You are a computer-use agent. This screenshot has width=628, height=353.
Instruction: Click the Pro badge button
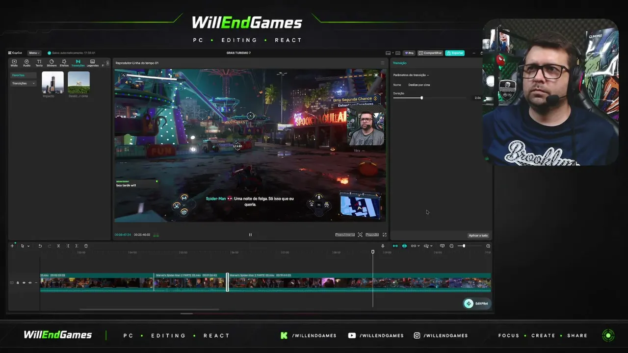tap(409, 53)
